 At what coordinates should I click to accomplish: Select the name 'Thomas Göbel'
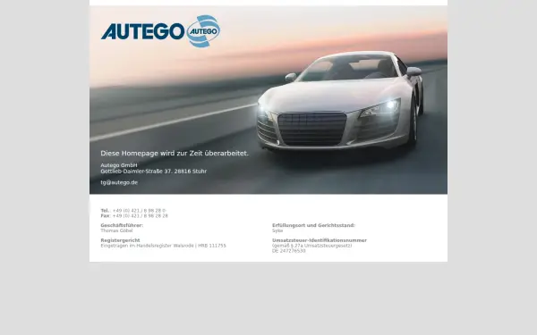point(116,230)
